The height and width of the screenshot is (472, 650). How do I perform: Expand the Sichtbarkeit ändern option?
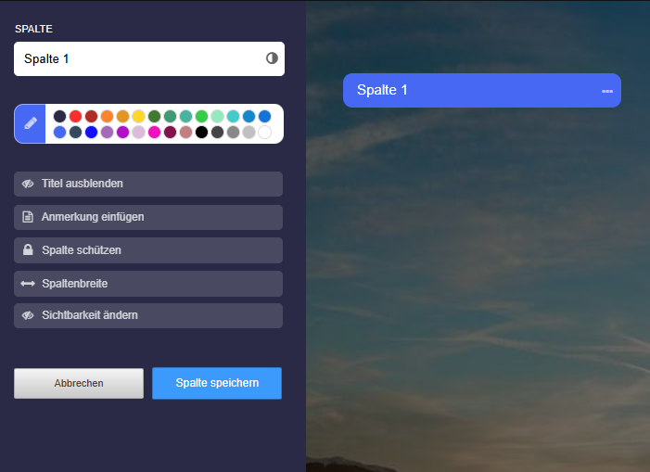click(148, 315)
